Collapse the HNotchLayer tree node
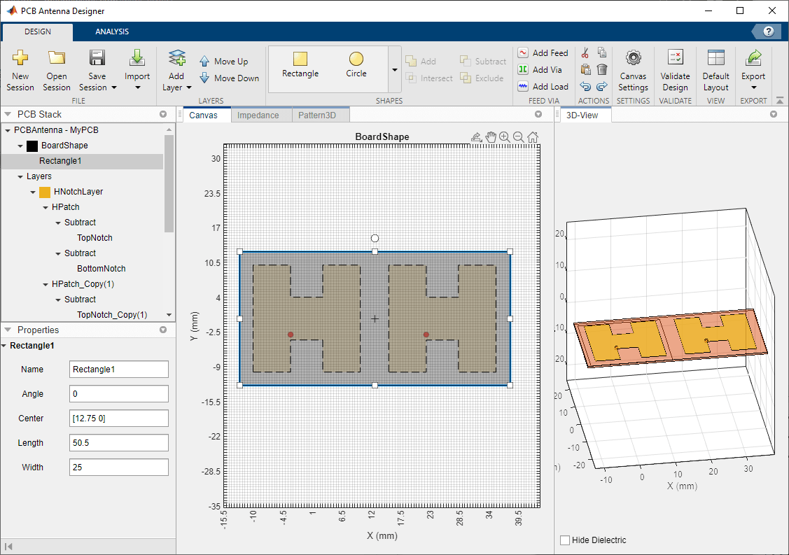The image size is (789, 555). (x=33, y=192)
